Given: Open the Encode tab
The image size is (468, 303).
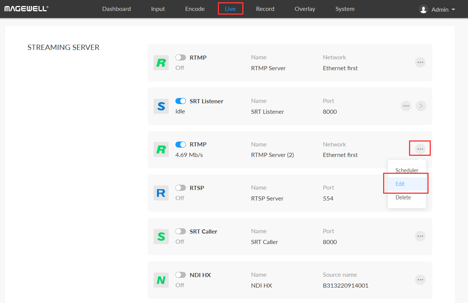Looking at the screenshot, I should (195, 9).
